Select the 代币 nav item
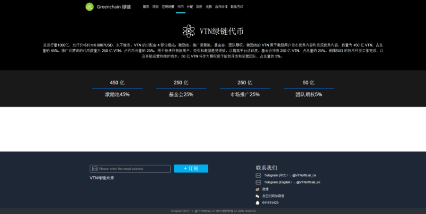Image resolution: width=426 pixels, height=214 pixels. click(180, 7)
